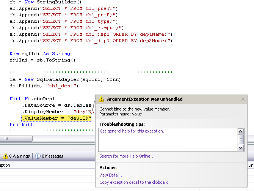Copy exception detail to the clipboard

click(134, 182)
